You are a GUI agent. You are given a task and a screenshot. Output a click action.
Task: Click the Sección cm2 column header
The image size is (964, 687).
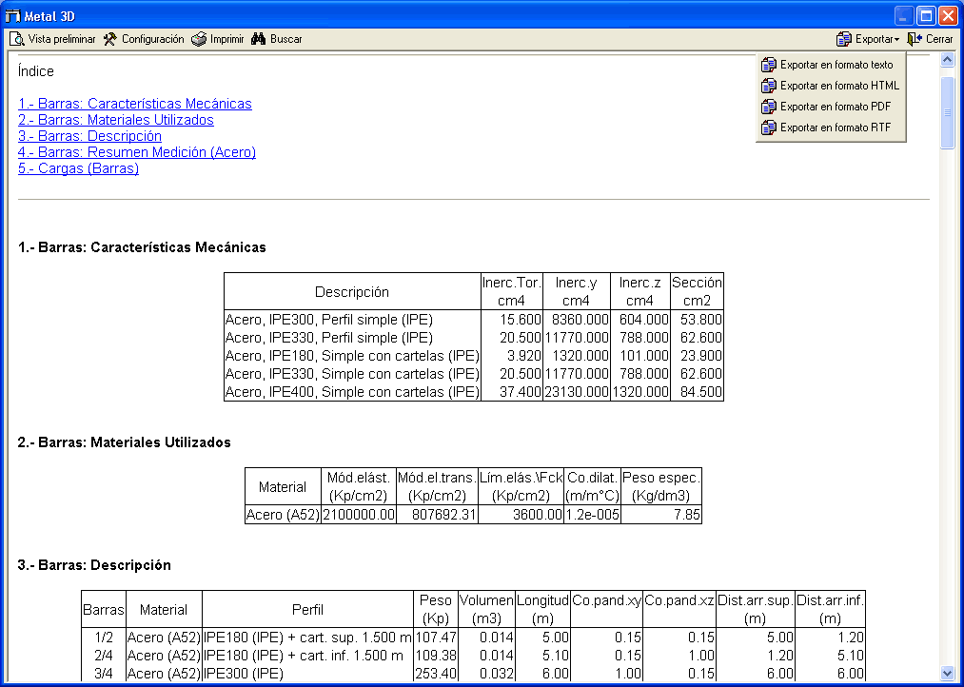coord(697,291)
